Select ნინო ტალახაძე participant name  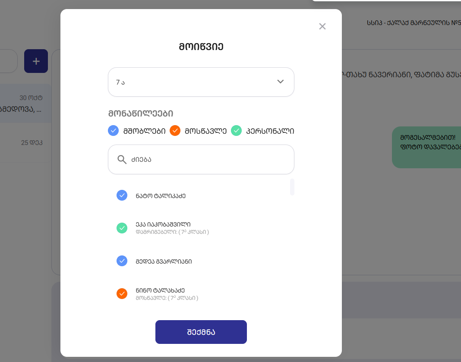click(160, 290)
